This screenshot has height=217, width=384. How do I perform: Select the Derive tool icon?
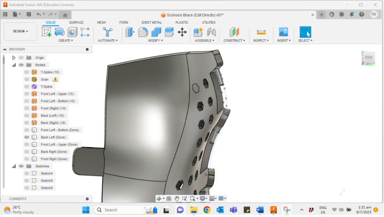point(73,32)
